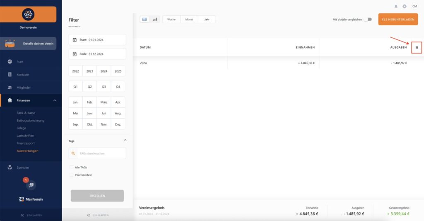
Task: Check the #Sommerfest checkbox
Action: [71, 175]
